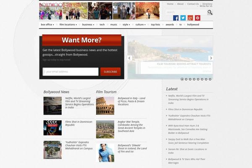Select the eighth slider pagination dot
This screenshot has height=168, width=252.
210,79
